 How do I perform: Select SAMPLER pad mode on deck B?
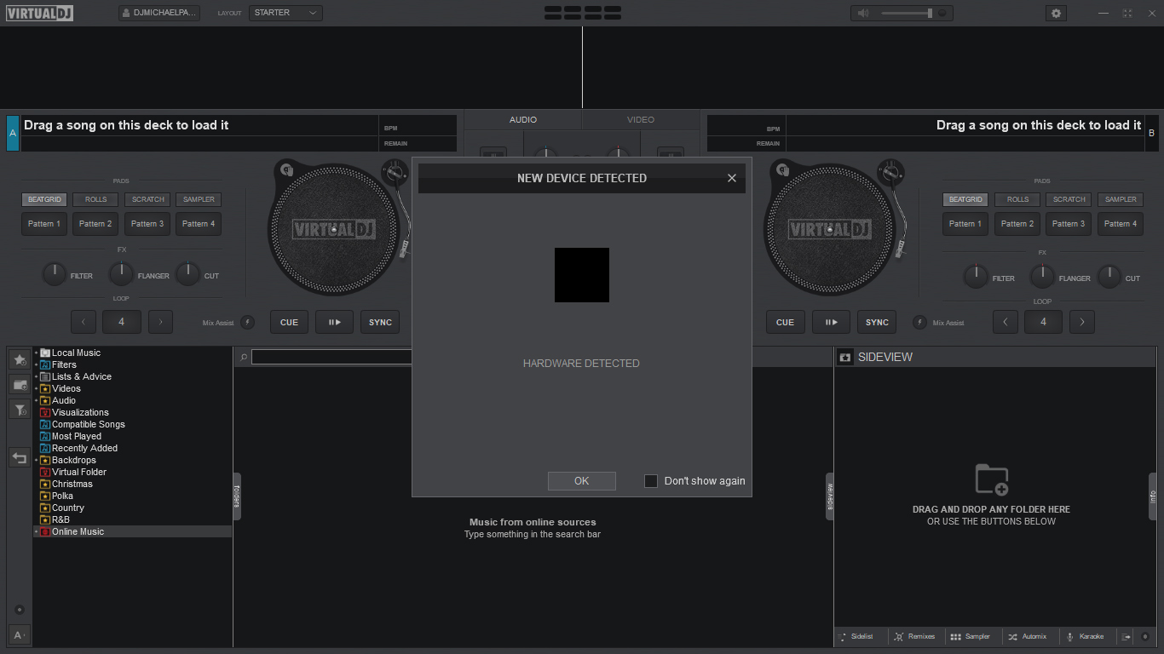click(x=1121, y=199)
